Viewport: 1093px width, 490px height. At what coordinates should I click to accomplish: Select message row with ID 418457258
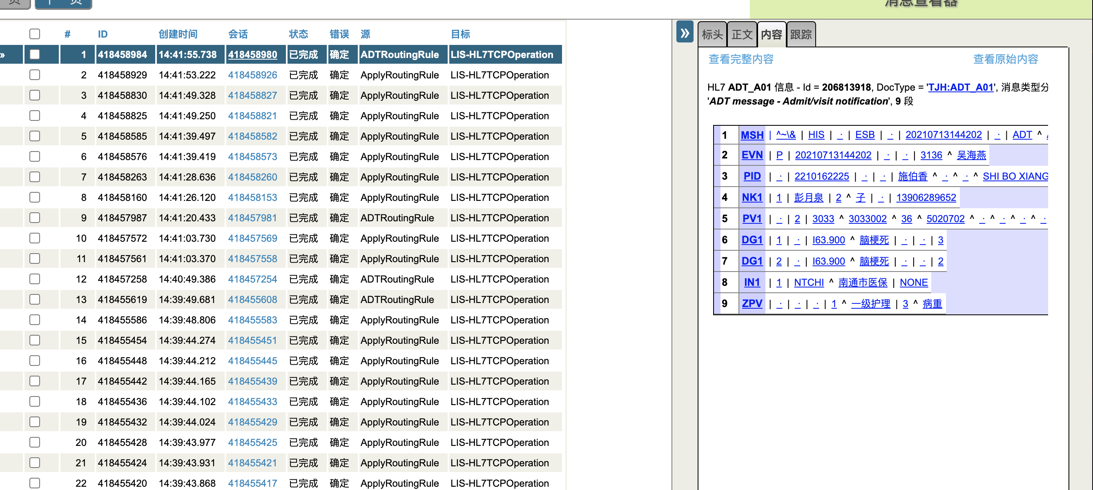122,279
